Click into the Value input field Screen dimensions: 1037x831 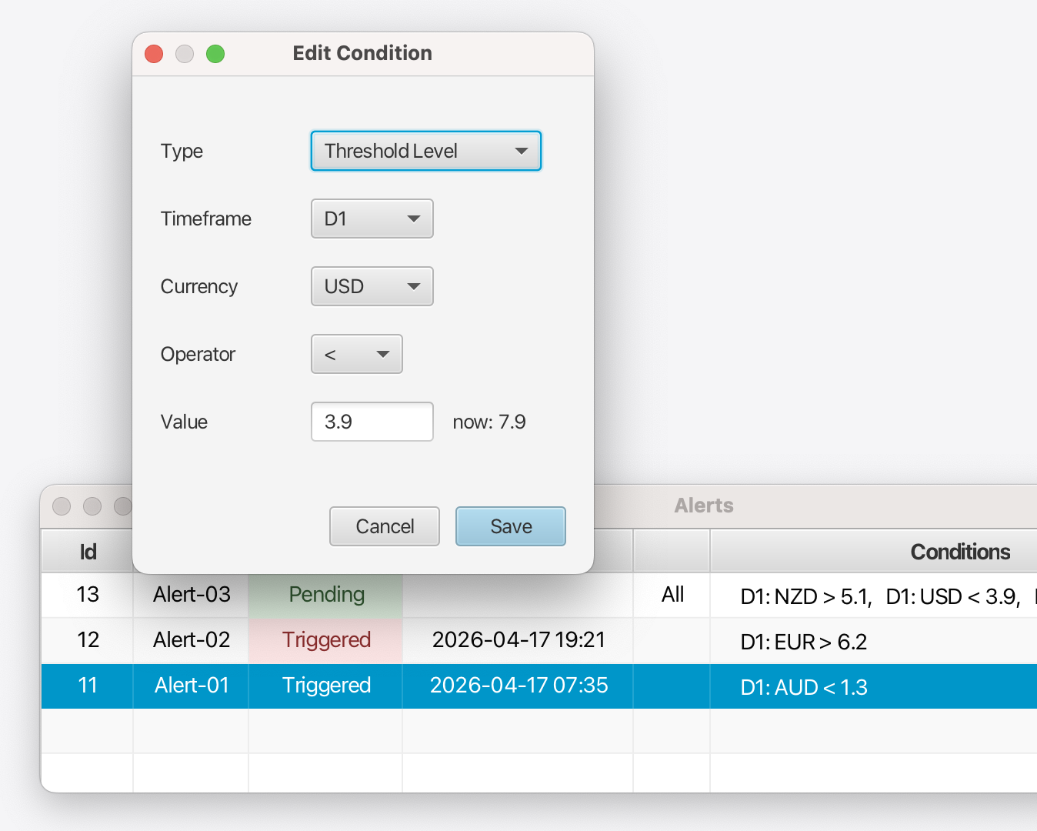coord(372,422)
